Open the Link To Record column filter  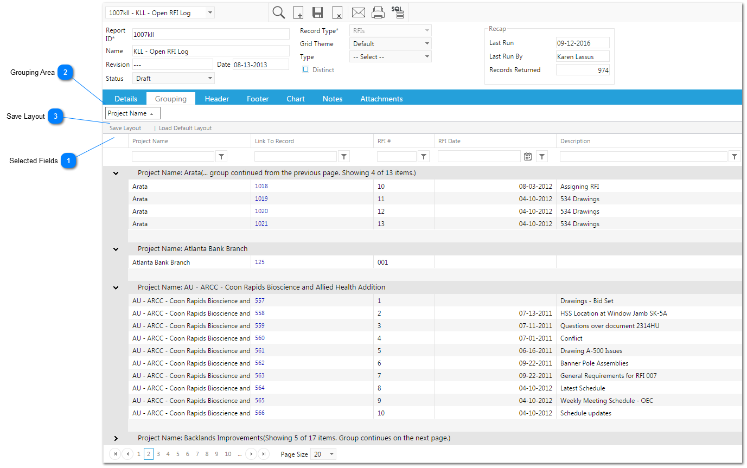click(344, 156)
